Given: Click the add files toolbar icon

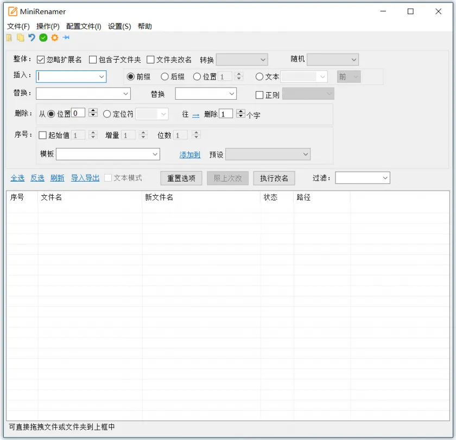Looking at the screenshot, I should (x=9, y=38).
